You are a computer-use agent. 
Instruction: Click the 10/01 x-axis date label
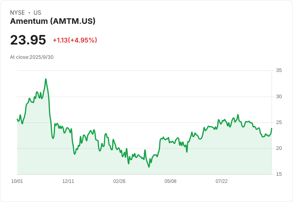17,181
